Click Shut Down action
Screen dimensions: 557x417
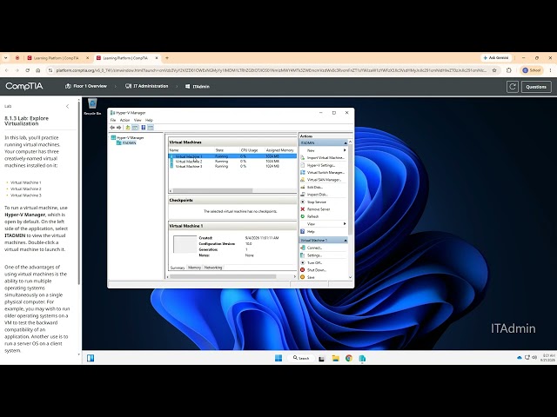(x=316, y=270)
